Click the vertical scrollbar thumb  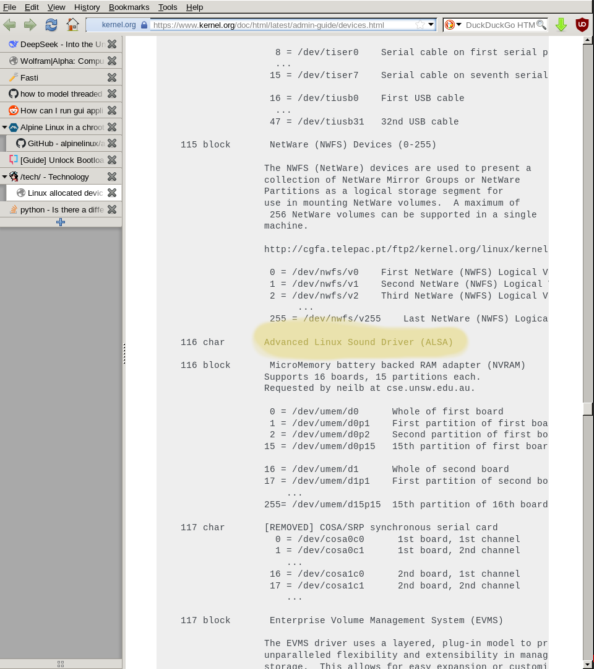[588, 408]
